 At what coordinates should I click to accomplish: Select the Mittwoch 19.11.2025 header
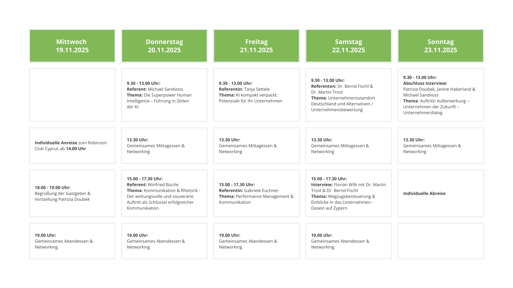click(72, 46)
